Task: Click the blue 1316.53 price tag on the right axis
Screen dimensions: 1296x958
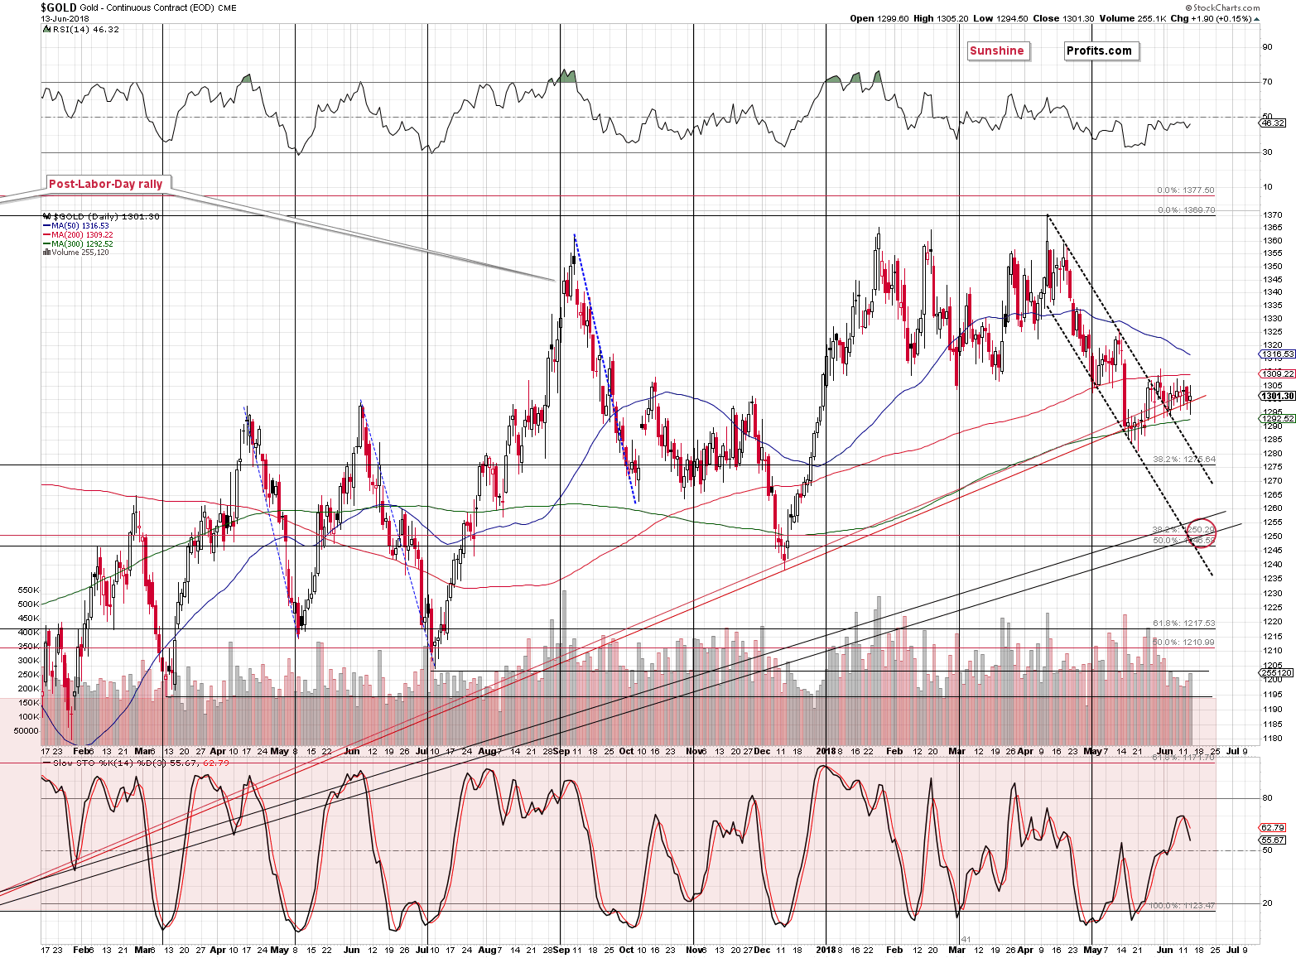Action: pos(1277,354)
